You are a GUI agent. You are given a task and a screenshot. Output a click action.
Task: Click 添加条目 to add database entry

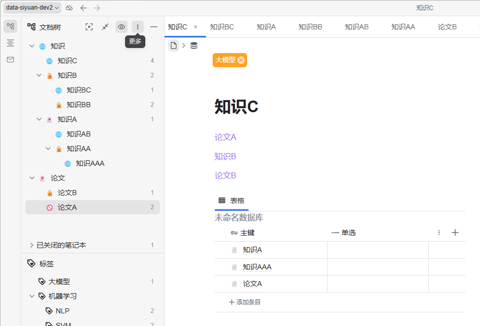[x=245, y=302]
